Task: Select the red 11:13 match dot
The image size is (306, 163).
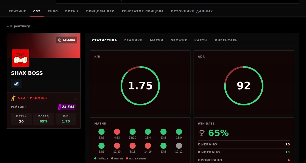Action: click(117, 146)
